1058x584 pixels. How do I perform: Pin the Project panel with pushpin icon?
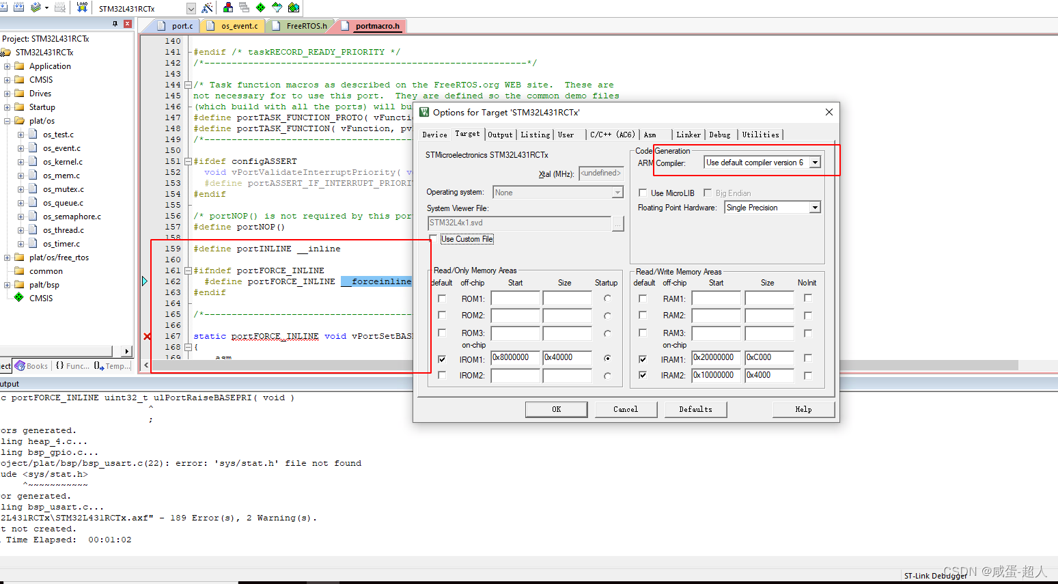tap(115, 24)
